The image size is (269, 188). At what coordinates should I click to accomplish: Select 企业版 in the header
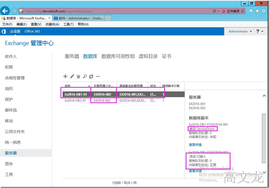click(x=15, y=31)
